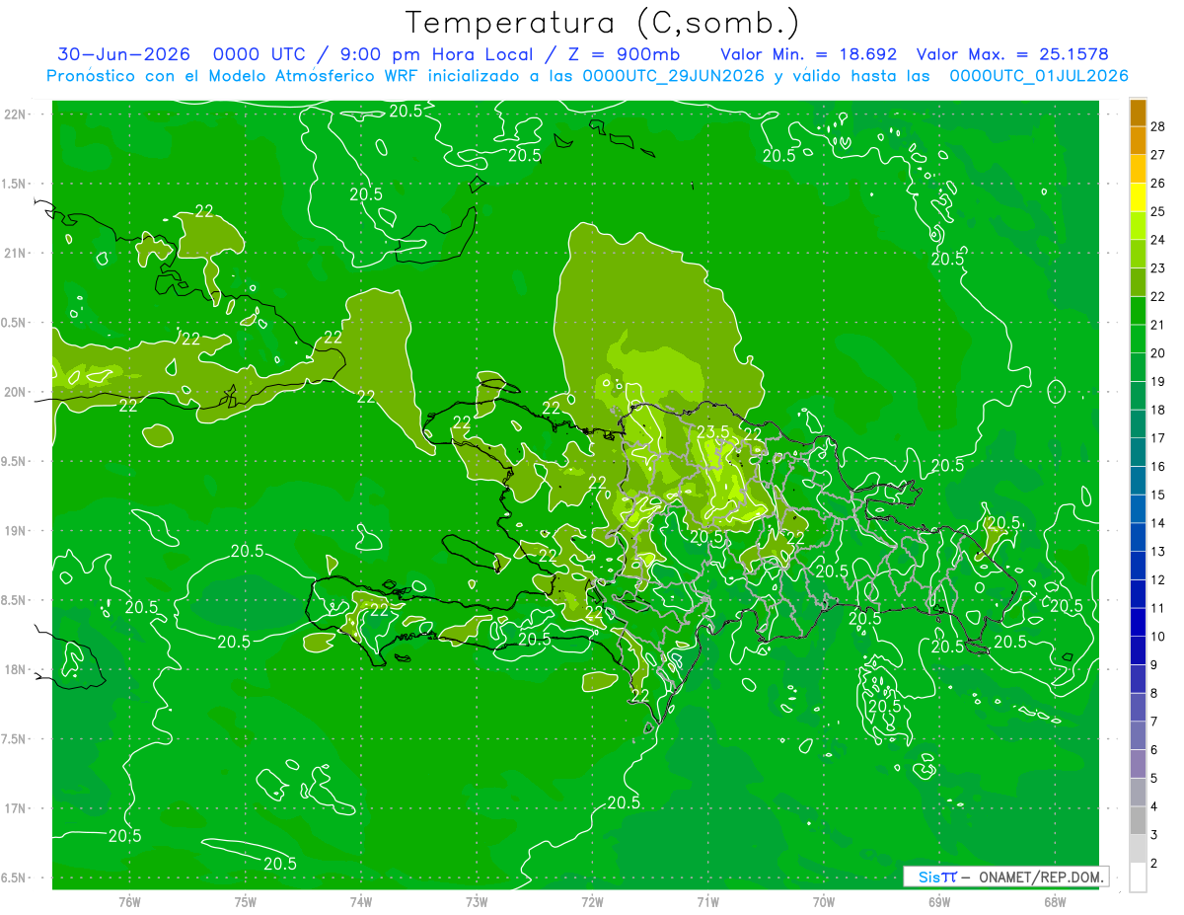The height and width of the screenshot is (915, 1184).
Task: Click legend value '18'
Action: 1158,411
